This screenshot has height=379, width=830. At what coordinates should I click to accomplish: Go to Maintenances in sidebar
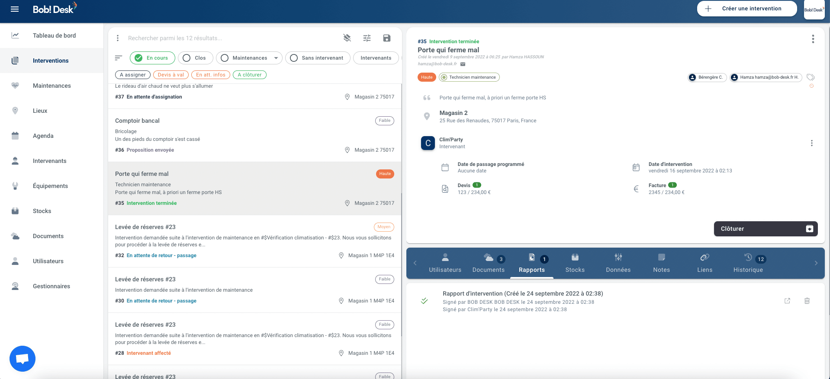pyautogui.click(x=52, y=86)
